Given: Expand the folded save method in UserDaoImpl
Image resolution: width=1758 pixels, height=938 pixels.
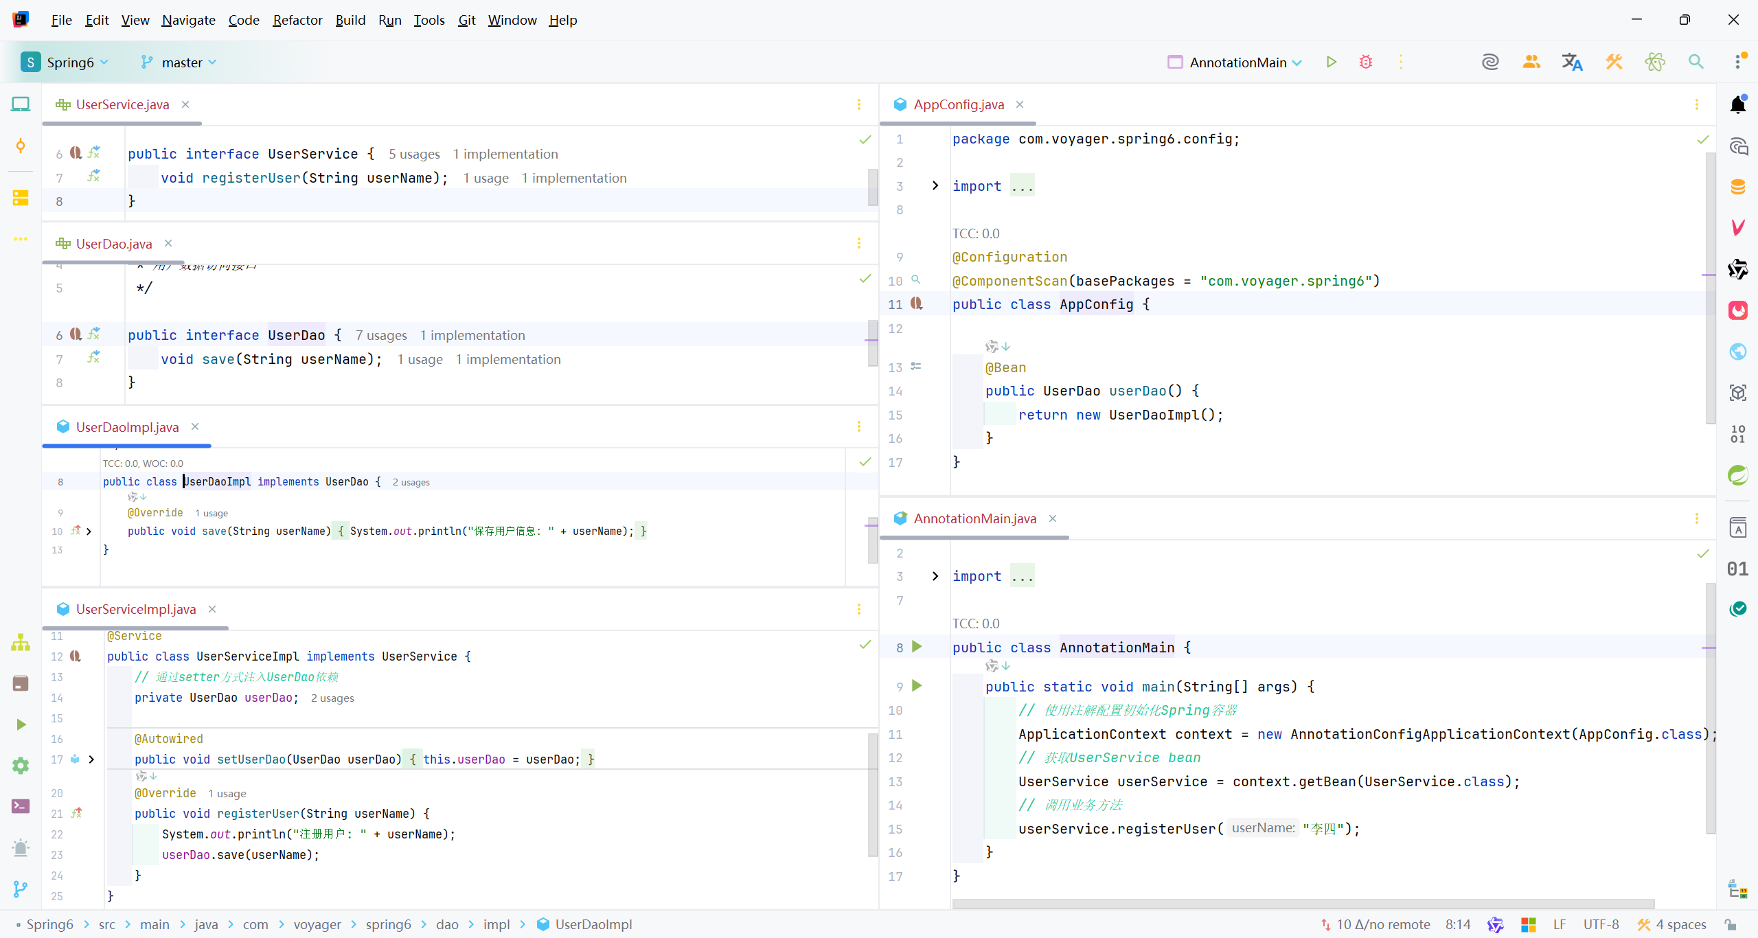Looking at the screenshot, I should (89, 531).
